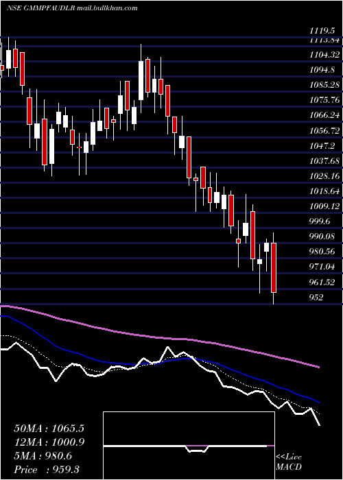Click the 1037.68 price axis label
The width and height of the screenshot is (343, 480).
[324, 160]
